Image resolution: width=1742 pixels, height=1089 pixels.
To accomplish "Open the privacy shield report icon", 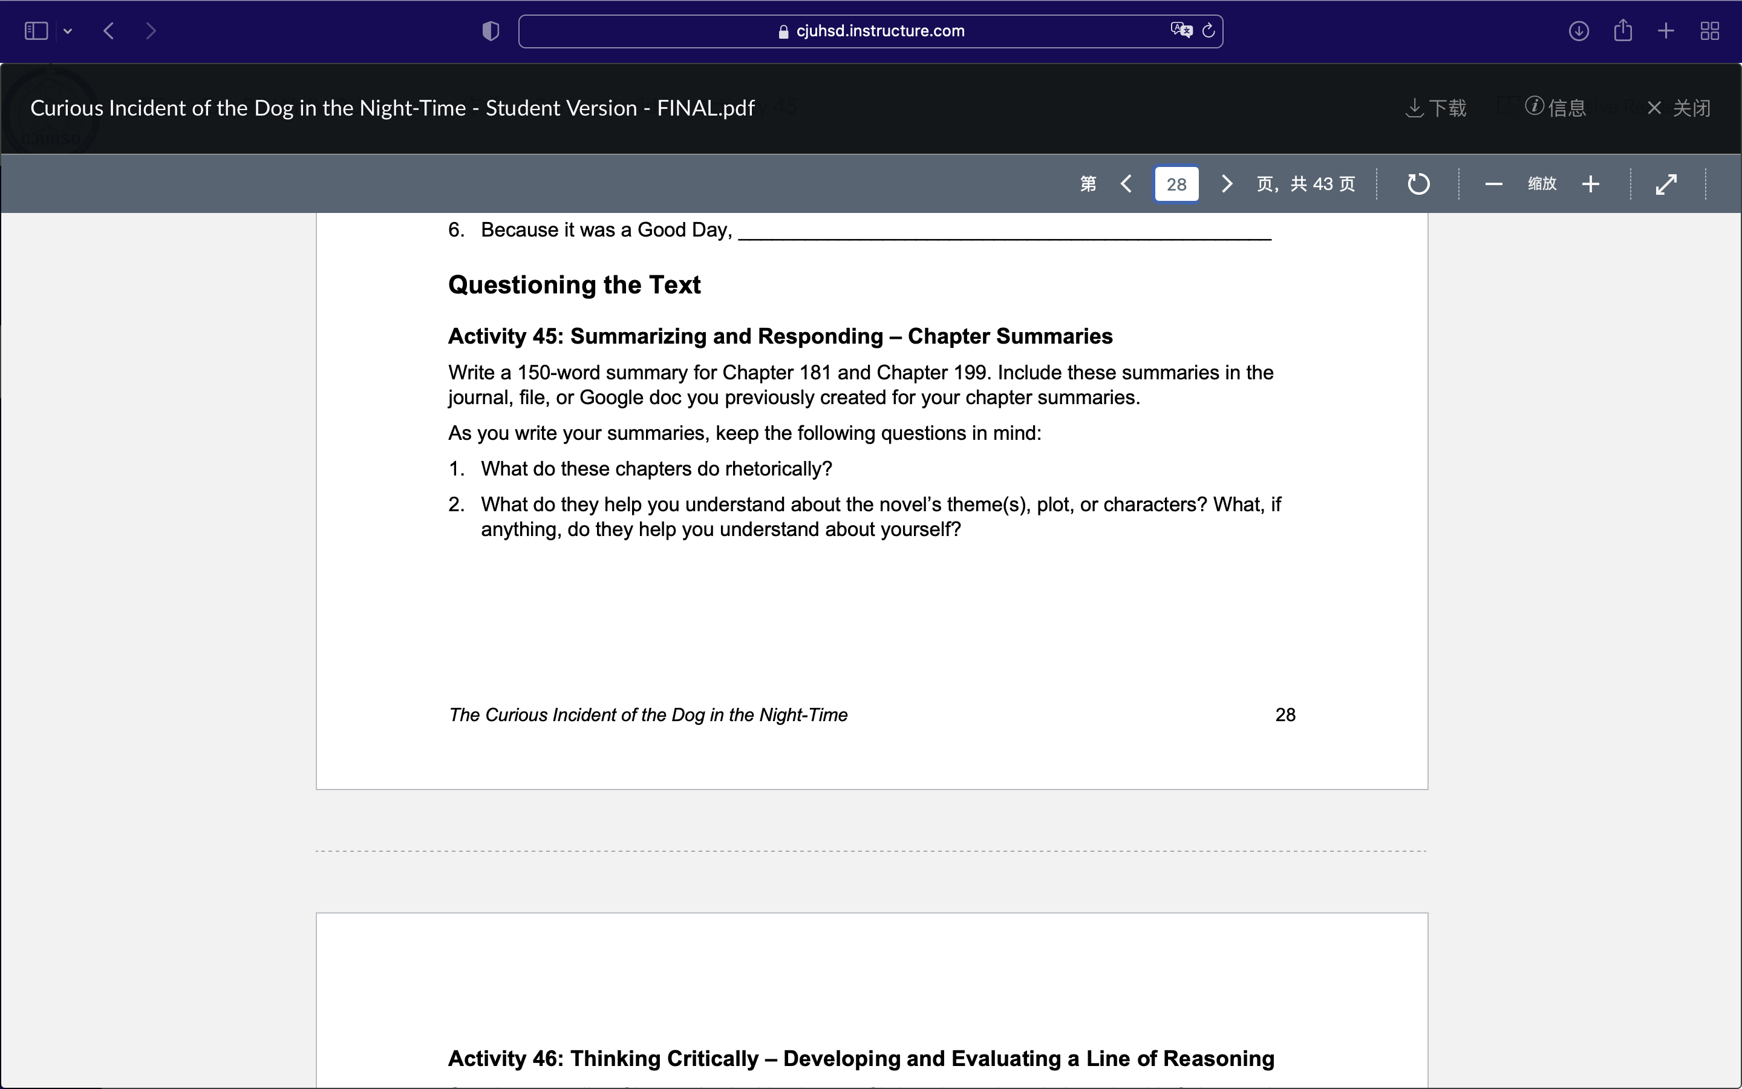I will (490, 31).
